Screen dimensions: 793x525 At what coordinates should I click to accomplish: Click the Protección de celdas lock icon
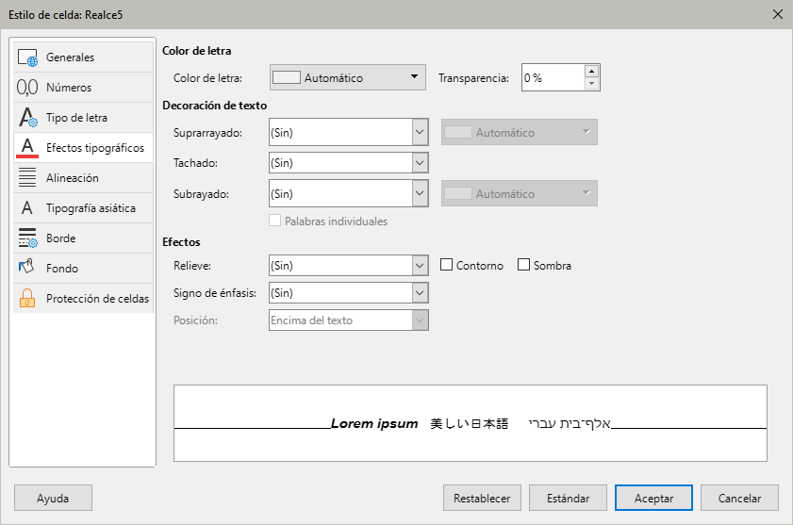coord(27,298)
